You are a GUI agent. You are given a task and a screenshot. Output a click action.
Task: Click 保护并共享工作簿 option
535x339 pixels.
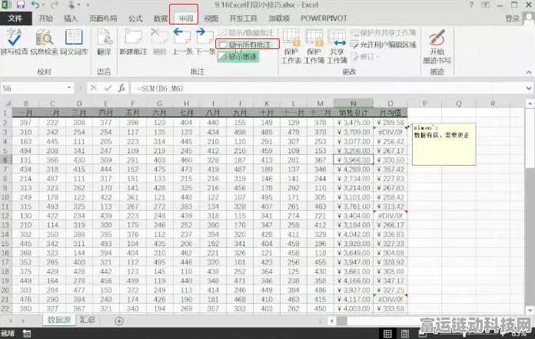383,33
